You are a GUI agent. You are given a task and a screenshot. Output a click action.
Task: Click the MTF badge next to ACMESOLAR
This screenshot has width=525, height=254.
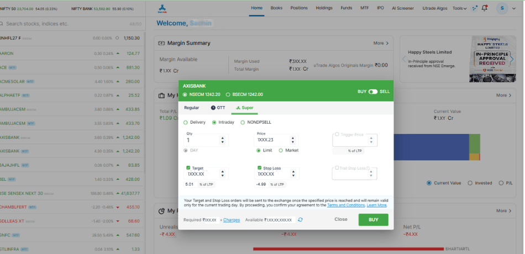tap(30, 82)
